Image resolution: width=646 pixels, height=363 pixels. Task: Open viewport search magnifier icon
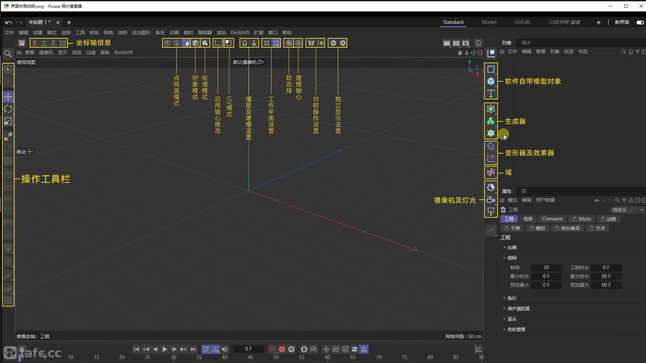[8, 53]
